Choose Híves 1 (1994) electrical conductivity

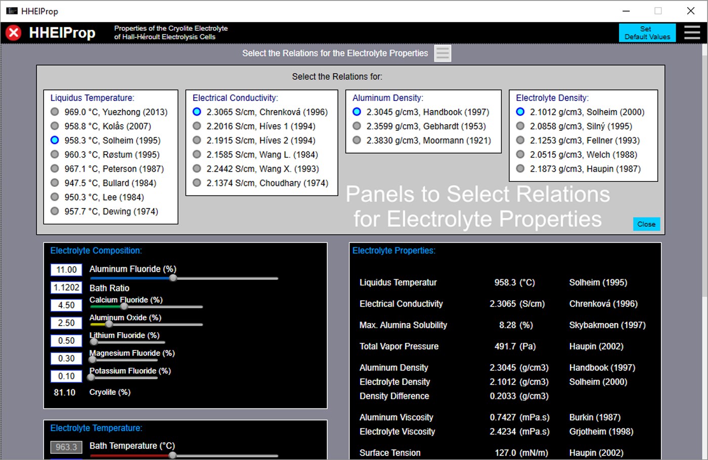point(197,126)
